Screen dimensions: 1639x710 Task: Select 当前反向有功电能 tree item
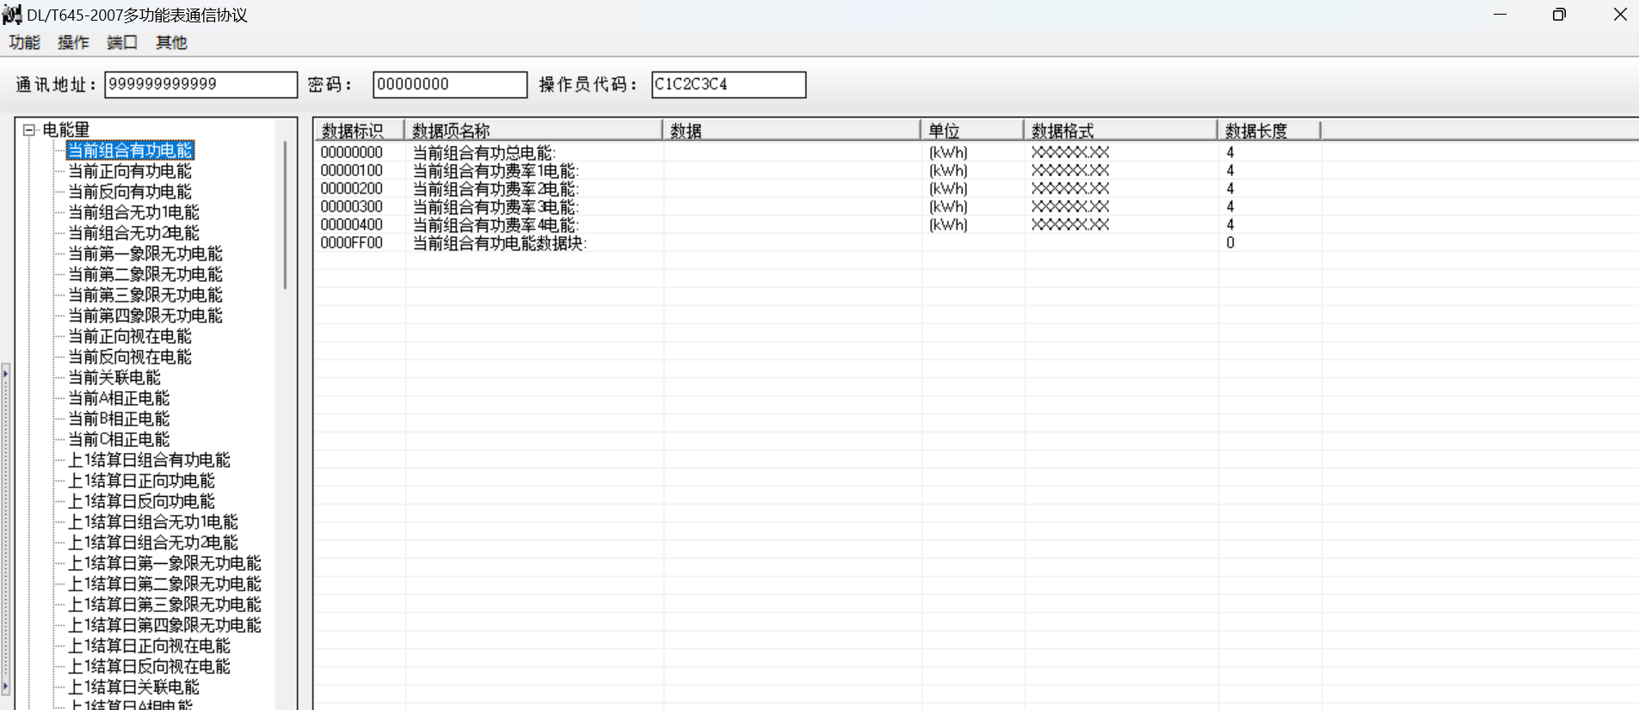(x=130, y=192)
